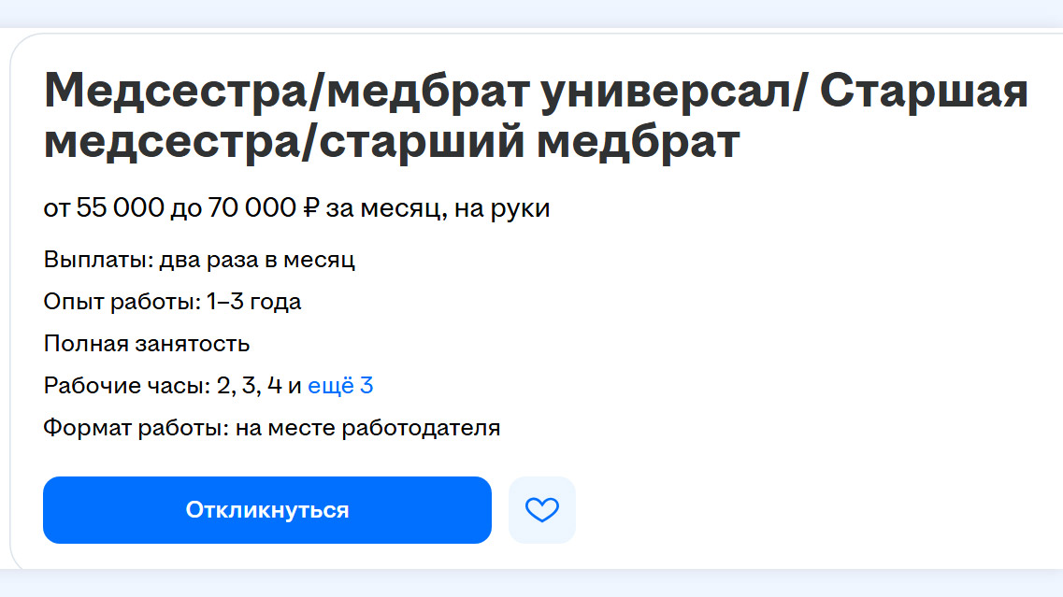Click the два раза в месяц value
This screenshot has height=597, width=1063.
click(x=257, y=260)
